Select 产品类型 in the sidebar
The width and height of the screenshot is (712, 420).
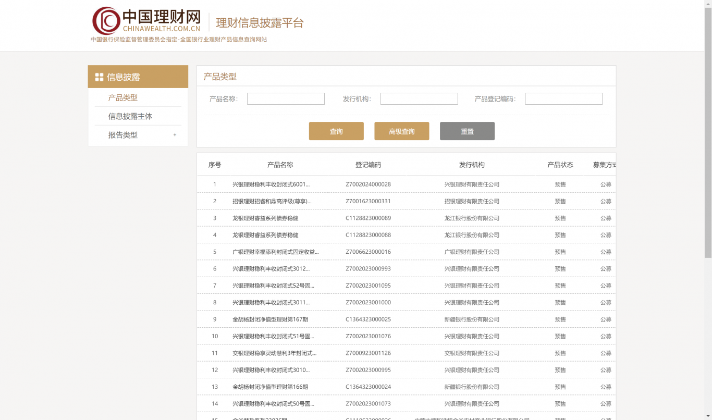123,97
